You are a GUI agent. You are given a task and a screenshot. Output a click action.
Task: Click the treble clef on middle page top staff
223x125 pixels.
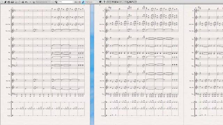107,11
